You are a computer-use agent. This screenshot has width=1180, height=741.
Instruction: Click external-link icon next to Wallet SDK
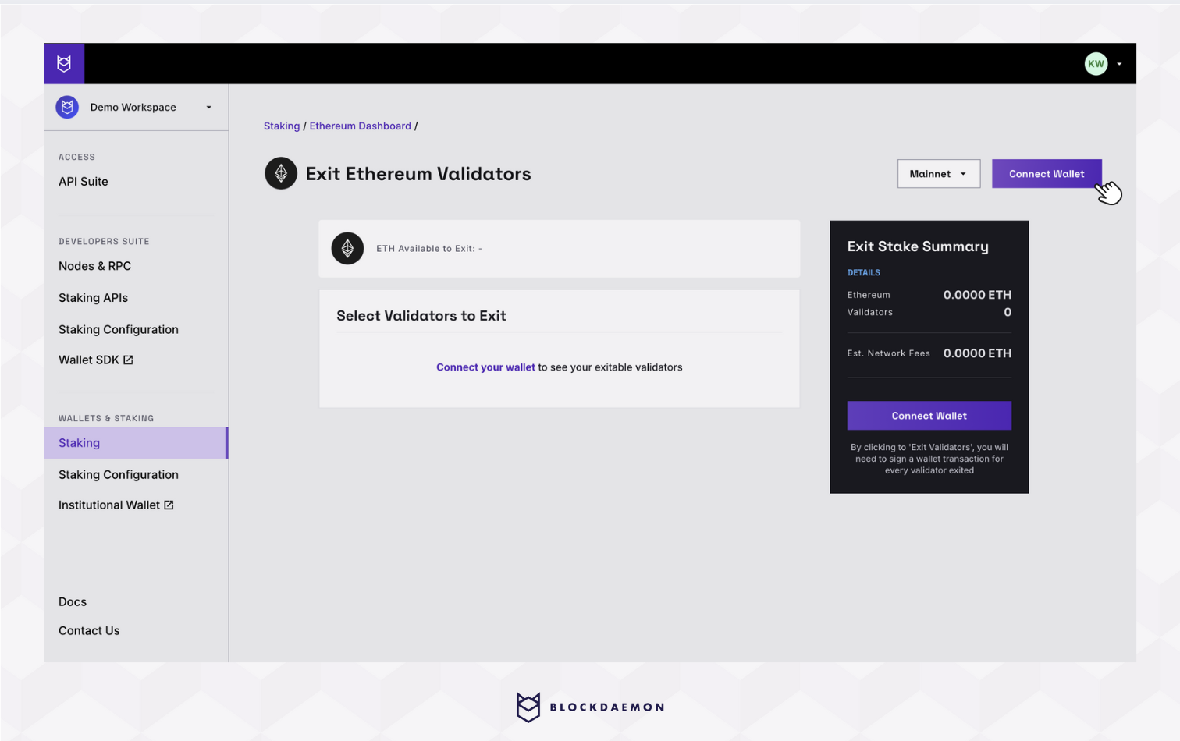point(128,360)
